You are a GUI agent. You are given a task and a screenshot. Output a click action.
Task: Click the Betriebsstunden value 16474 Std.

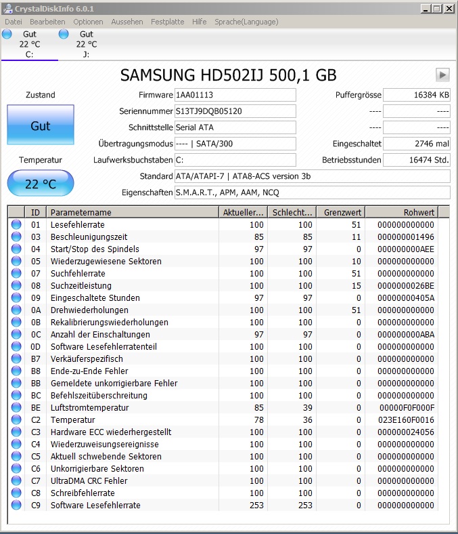click(417, 160)
